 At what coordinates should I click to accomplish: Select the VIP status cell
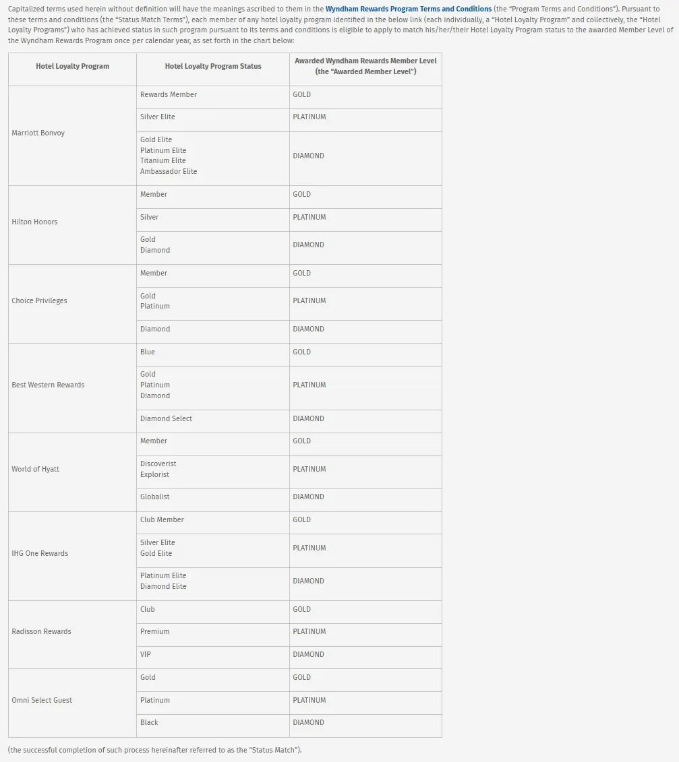pyautogui.click(x=146, y=654)
